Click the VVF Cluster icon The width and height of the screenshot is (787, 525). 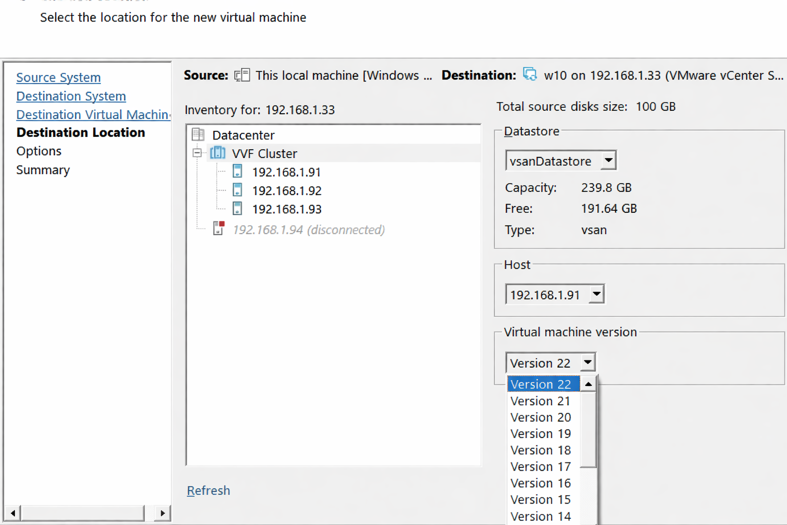218,153
